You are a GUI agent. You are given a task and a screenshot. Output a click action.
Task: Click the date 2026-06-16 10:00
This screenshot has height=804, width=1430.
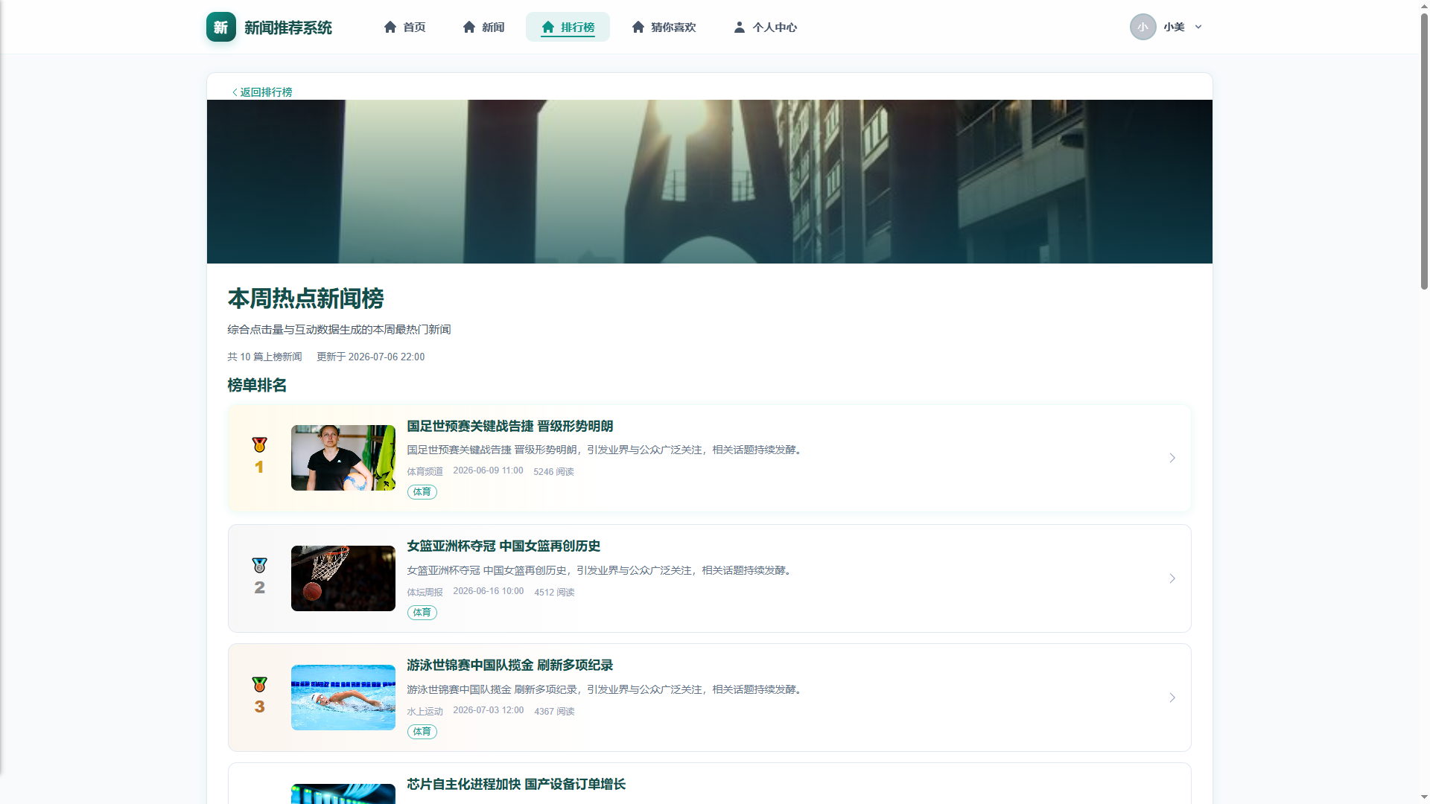pos(488,591)
